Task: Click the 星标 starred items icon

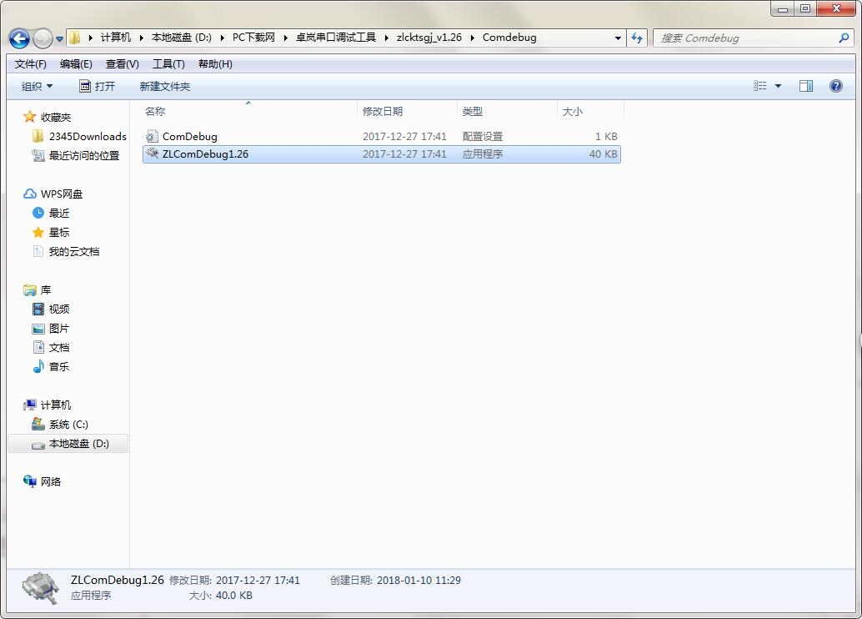Action: (x=38, y=233)
